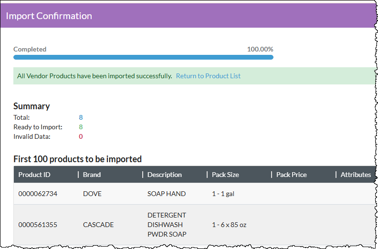Image resolution: width=378 pixels, height=249 pixels.
Task: Sort by the Description column header
Action: 164,175
